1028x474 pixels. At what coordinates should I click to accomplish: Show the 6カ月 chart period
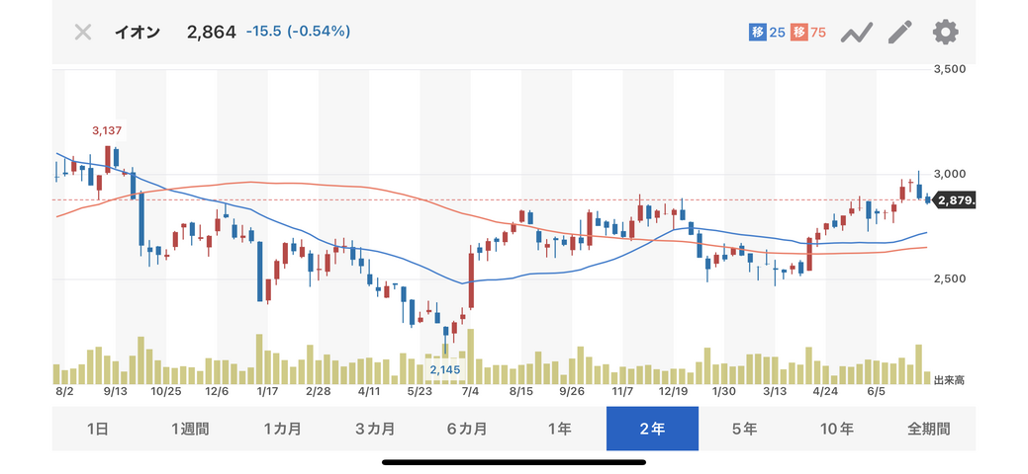pyautogui.click(x=467, y=429)
